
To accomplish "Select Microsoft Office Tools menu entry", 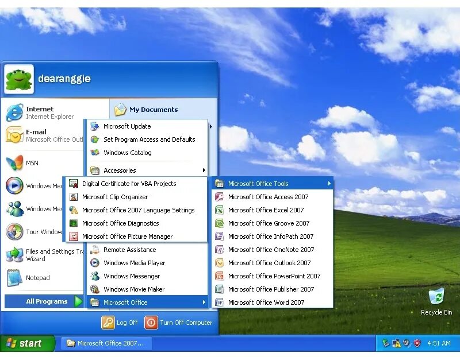I will [x=272, y=184].
